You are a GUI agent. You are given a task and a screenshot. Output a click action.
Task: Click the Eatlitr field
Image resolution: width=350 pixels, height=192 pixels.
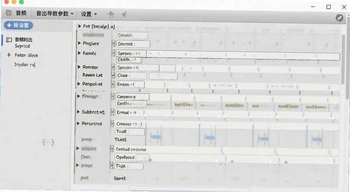pos(131,104)
